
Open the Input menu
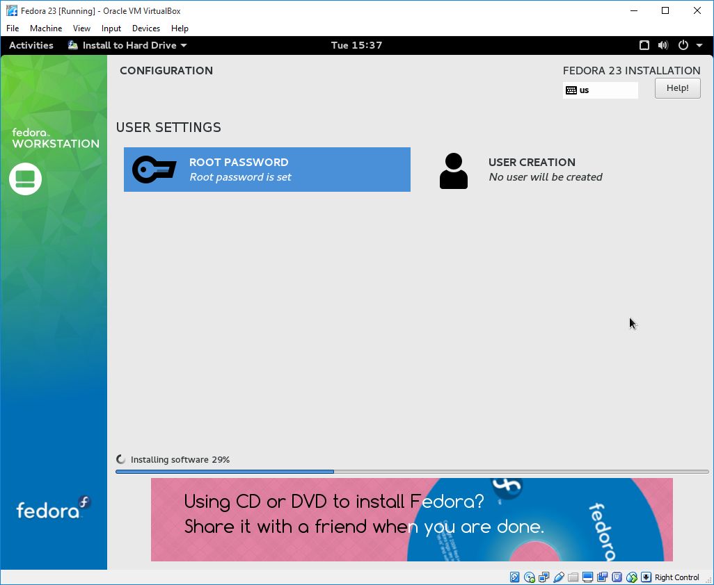[x=111, y=28]
